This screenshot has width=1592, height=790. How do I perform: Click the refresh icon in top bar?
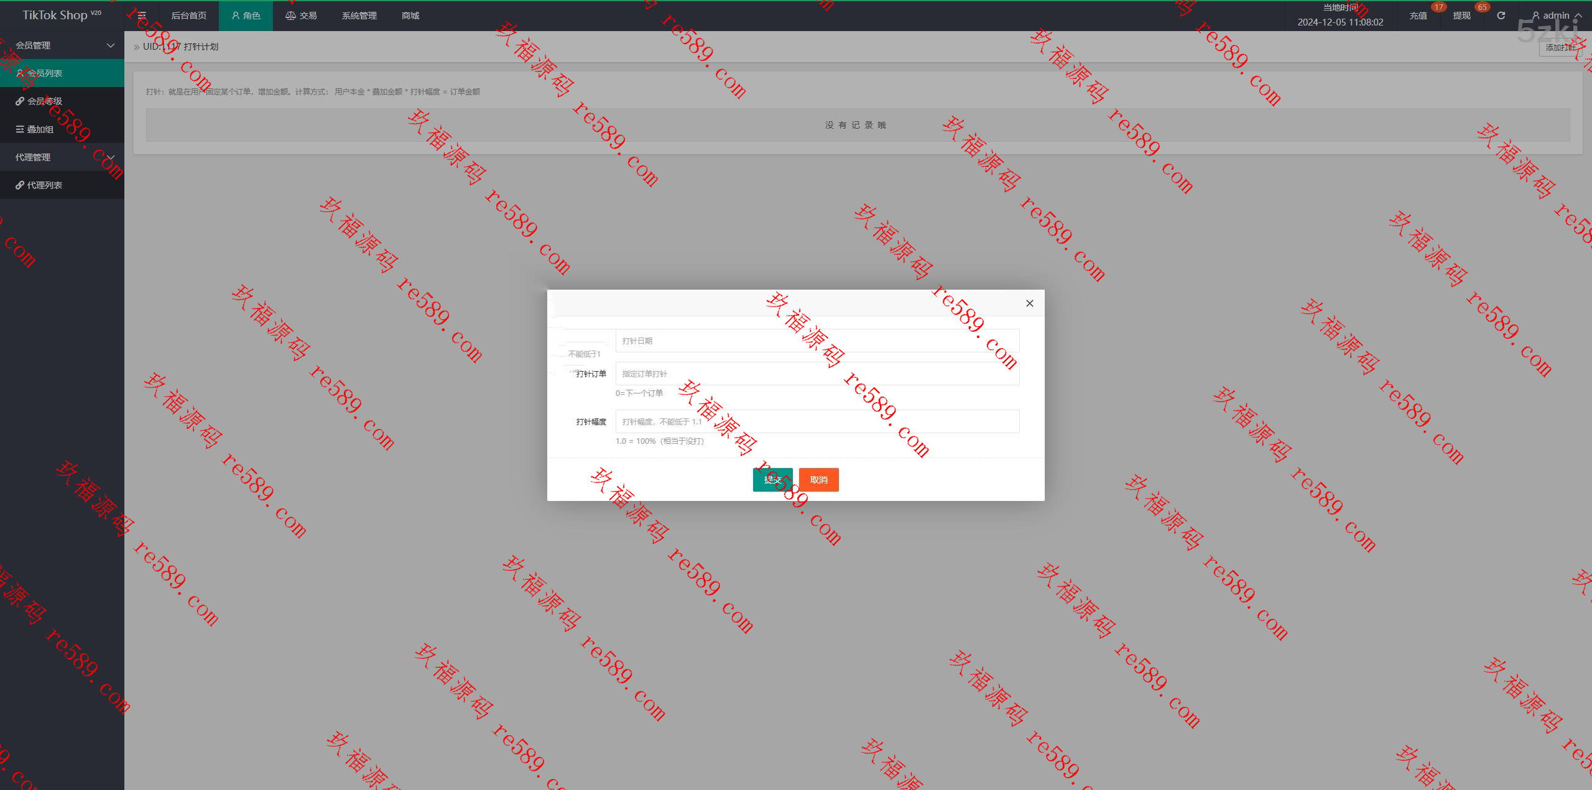[x=1501, y=16]
